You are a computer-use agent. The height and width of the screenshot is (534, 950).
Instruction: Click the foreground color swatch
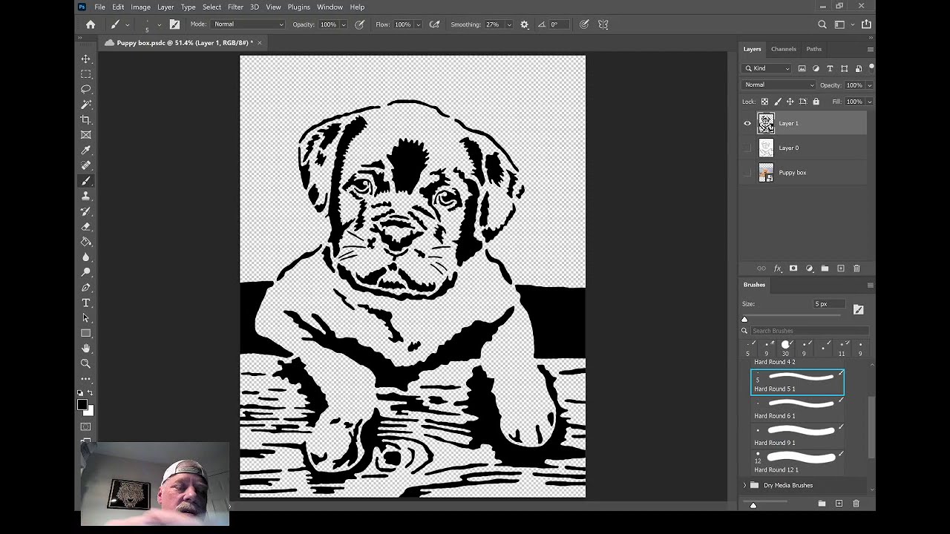click(82, 405)
